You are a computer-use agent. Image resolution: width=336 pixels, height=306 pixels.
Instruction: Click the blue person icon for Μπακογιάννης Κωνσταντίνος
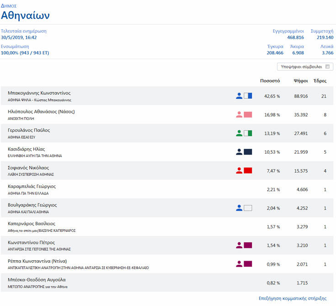(x=239, y=96)
